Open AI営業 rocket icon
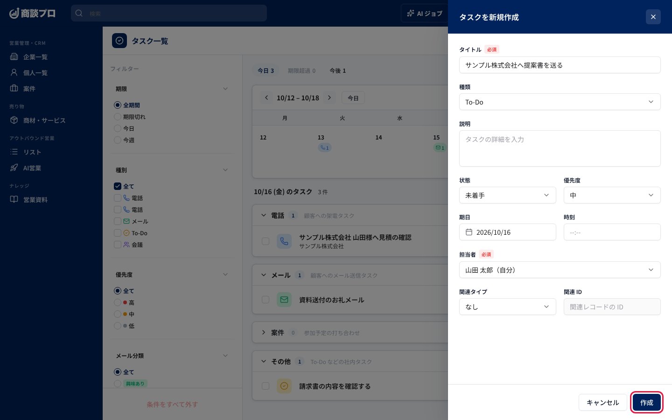The height and width of the screenshot is (420, 672). [14, 168]
